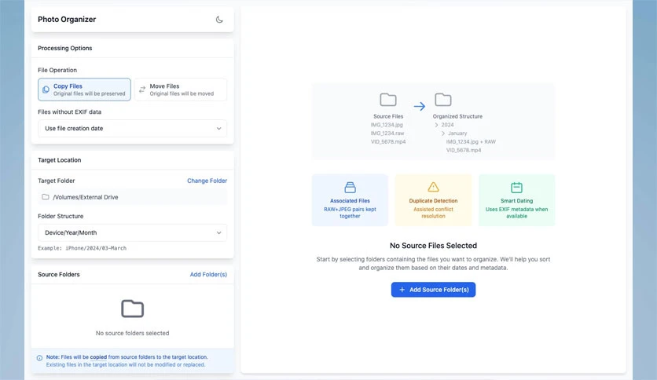Click the Target Location heading
Viewport: 657px width, 380px height.
tap(60, 160)
